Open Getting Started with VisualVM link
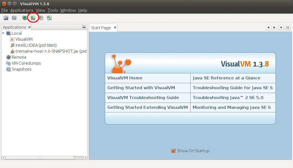 (x=141, y=88)
